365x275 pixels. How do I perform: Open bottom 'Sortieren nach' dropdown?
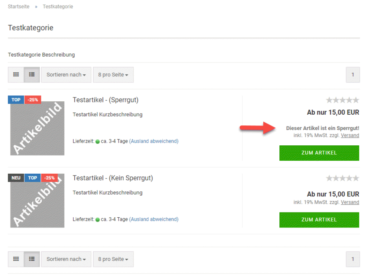pyautogui.click(x=66, y=259)
